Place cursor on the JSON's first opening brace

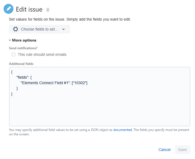12,72
